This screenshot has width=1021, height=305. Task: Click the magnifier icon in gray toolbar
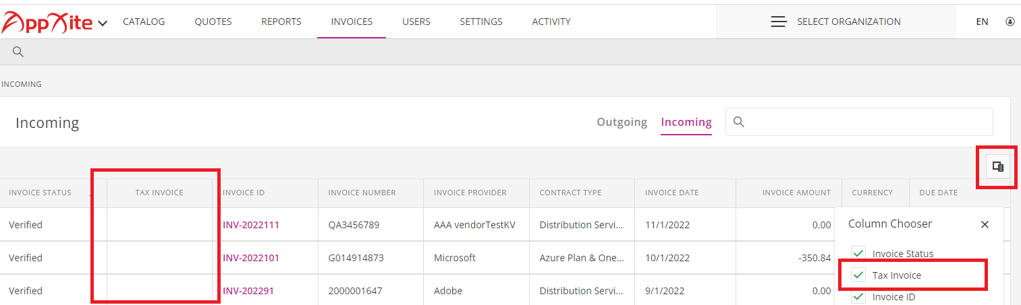point(18,52)
